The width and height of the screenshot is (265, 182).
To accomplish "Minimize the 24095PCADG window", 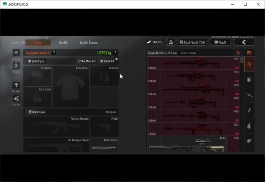I will pyautogui.click(x=233, y=4).
